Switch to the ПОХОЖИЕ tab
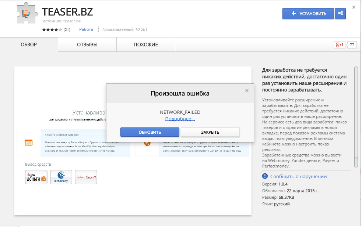This screenshot has height=227, width=362. click(x=146, y=45)
